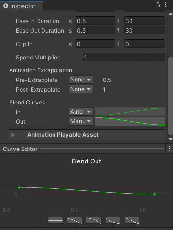This screenshot has height=230, width=173.
Task: Open the Blend In Auto dropdown
Action: coord(81,112)
